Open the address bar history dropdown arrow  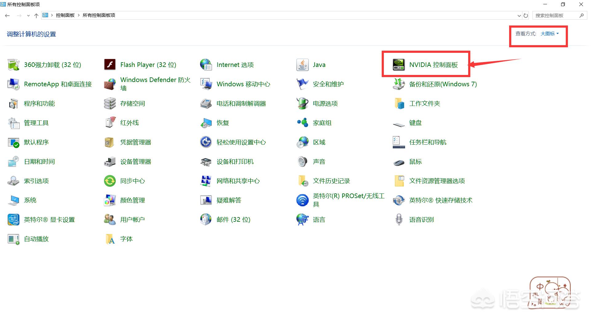pyautogui.click(x=519, y=15)
